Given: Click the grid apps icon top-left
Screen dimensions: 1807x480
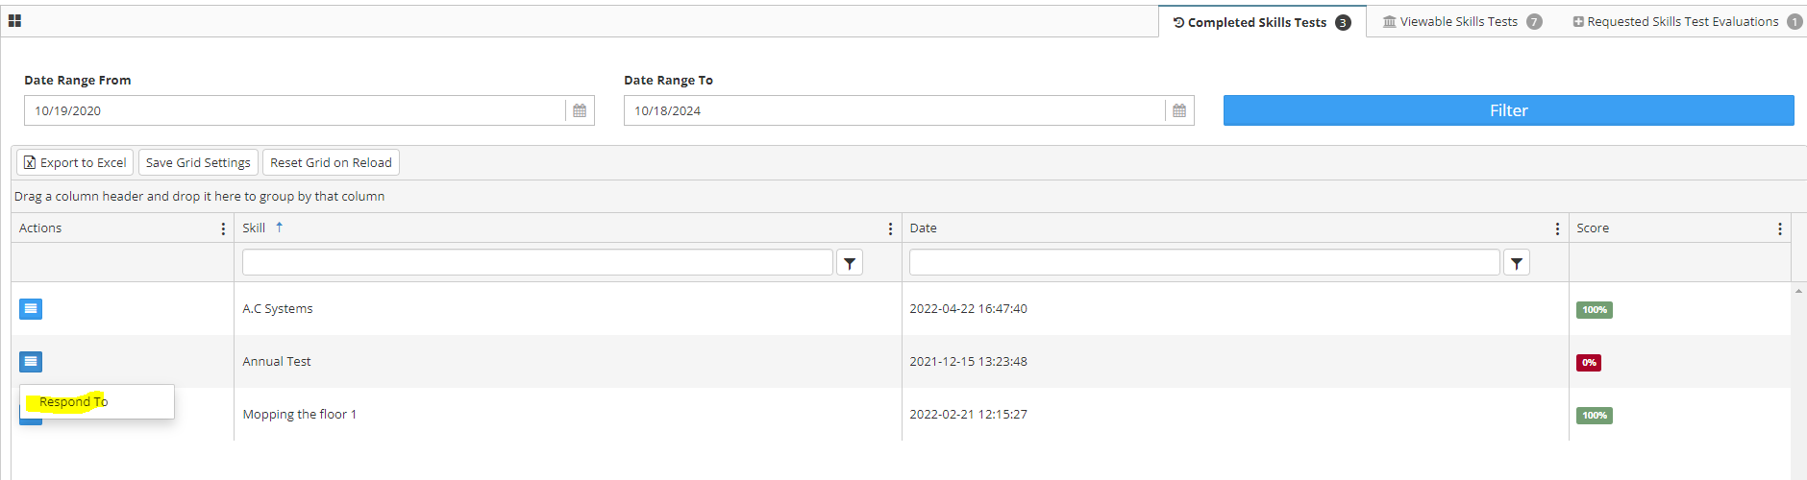Looking at the screenshot, I should point(14,20).
